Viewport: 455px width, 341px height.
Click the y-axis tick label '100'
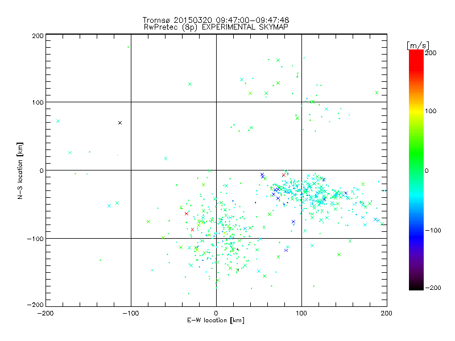tap(38, 102)
